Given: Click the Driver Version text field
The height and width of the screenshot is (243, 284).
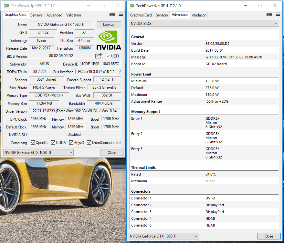Looking at the screenshot, I should pos(74,111).
